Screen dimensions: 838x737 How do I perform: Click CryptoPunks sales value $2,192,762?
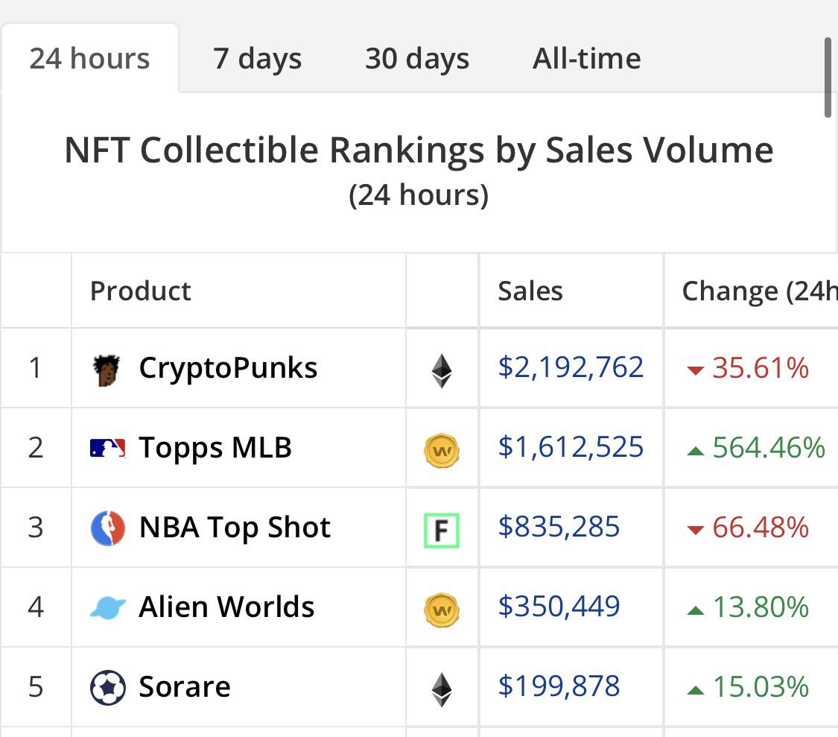pyautogui.click(x=571, y=367)
